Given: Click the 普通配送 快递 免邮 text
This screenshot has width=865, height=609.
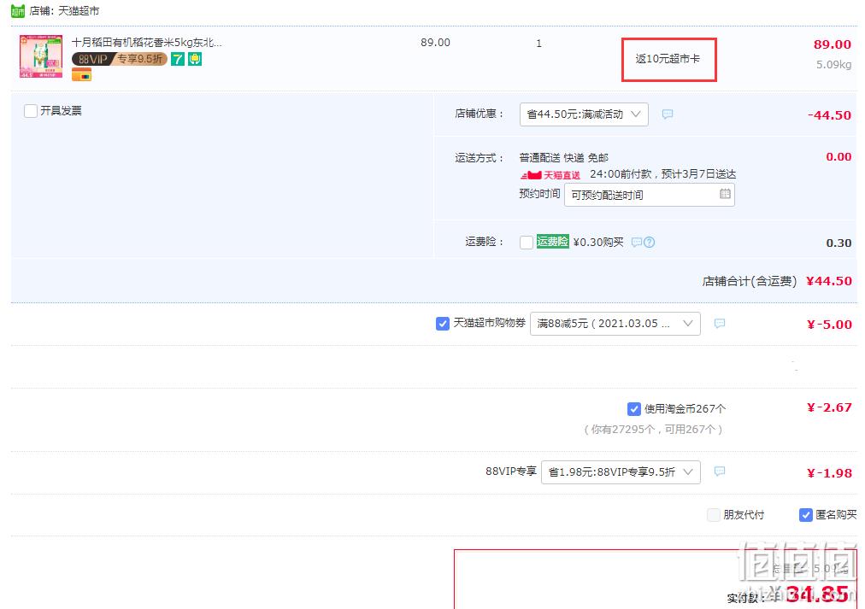Looking at the screenshot, I should point(564,158).
